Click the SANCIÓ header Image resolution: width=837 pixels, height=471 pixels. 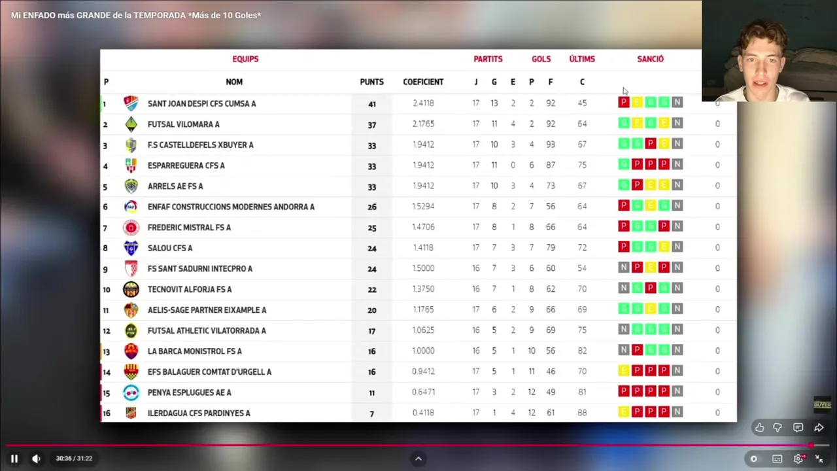(x=650, y=59)
